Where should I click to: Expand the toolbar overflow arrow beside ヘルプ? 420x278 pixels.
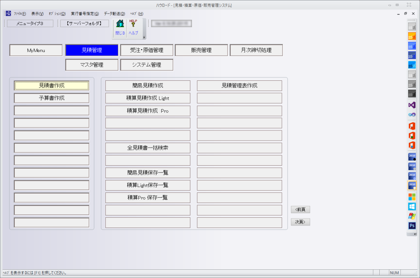tap(144, 37)
